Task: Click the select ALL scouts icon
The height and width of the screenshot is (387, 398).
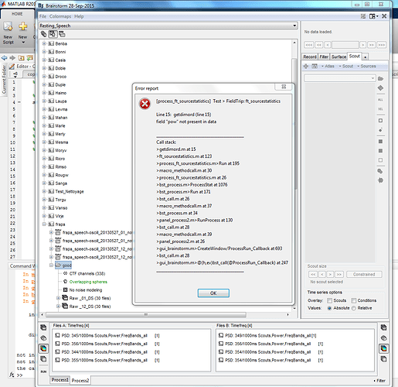Action: [x=380, y=100]
